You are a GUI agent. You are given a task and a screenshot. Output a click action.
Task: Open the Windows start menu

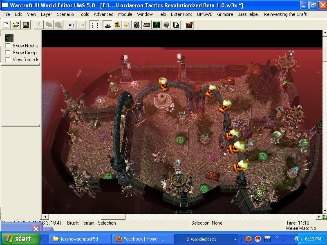(21, 239)
